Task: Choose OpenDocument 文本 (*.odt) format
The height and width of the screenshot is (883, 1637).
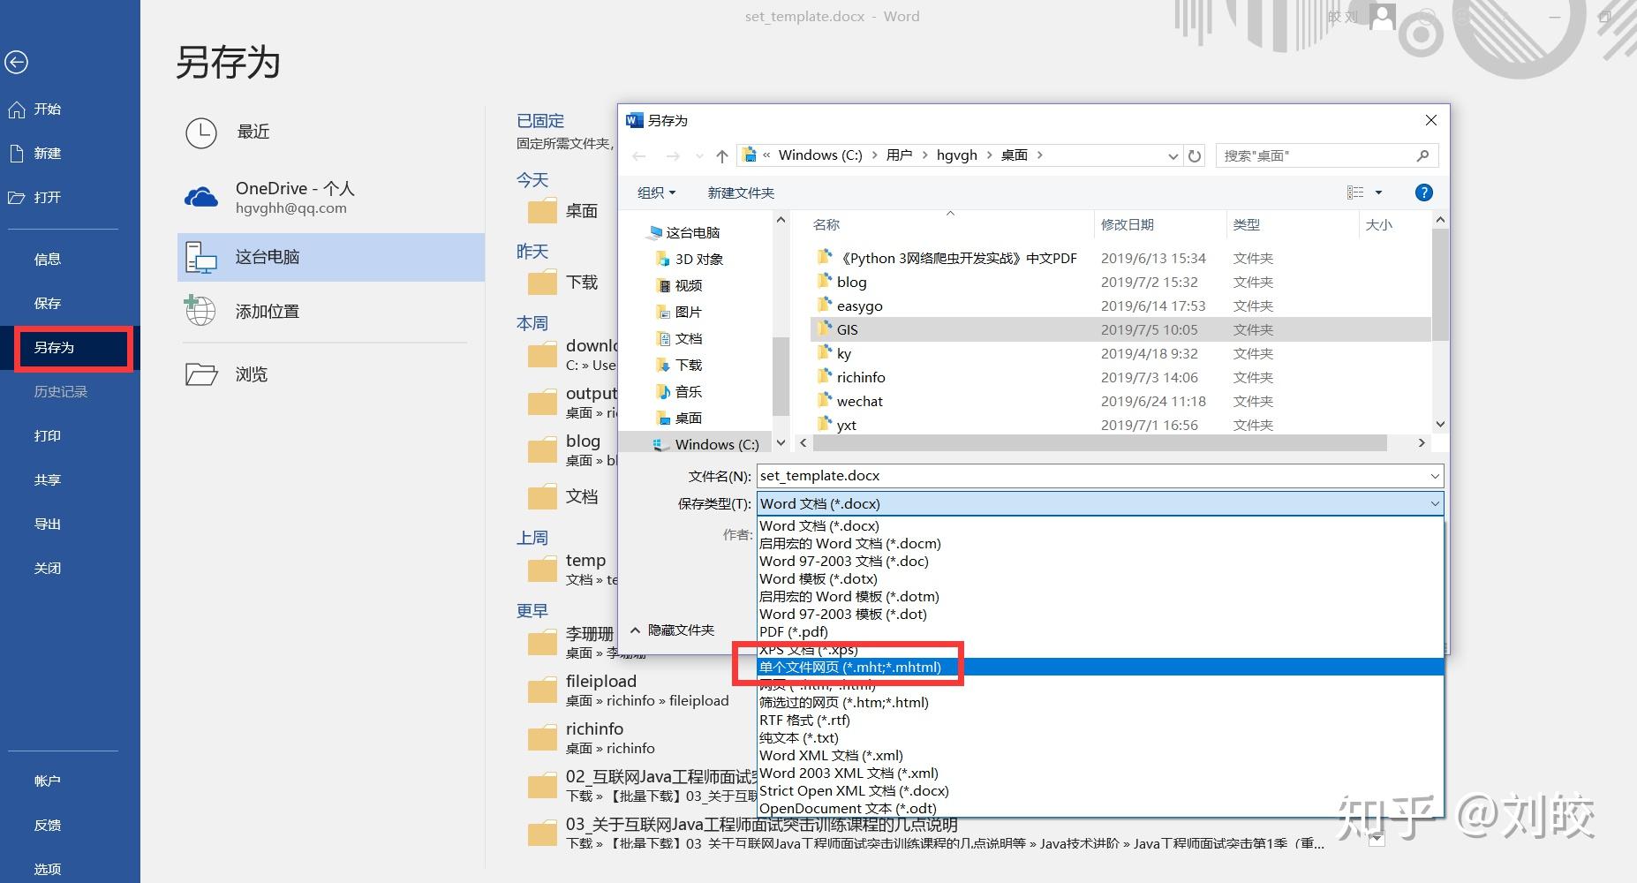Action: click(1100, 809)
